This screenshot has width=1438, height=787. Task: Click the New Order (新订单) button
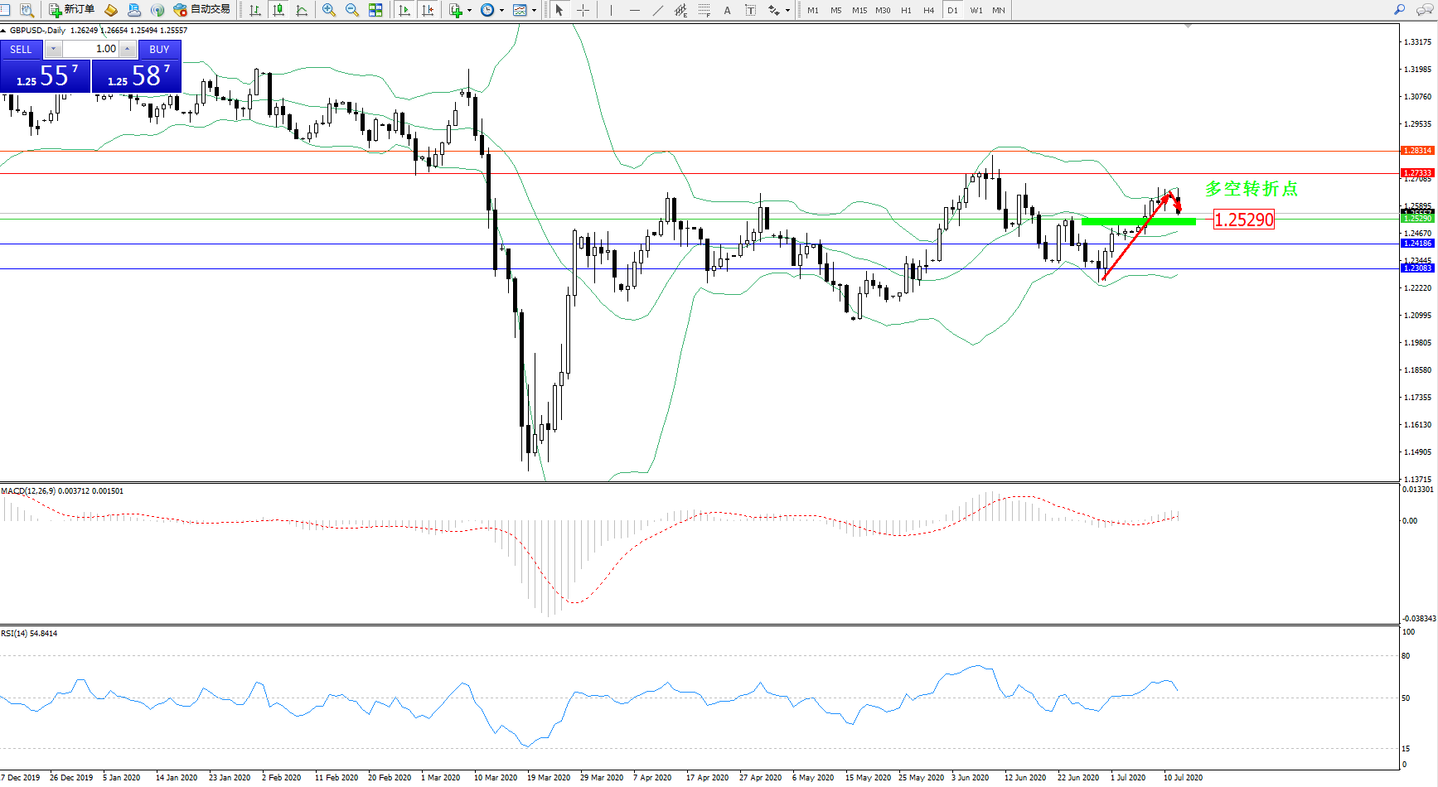(x=71, y=10)
